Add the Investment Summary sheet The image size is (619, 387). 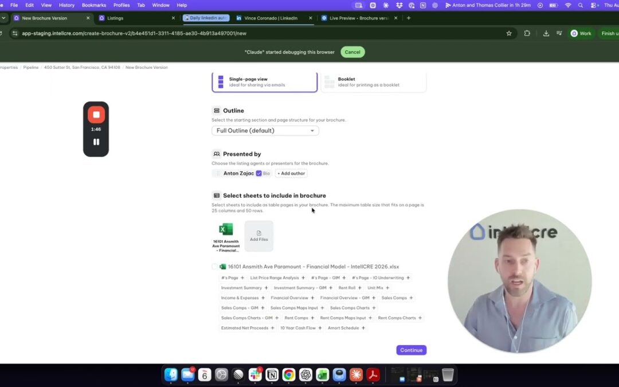point(266,288)
